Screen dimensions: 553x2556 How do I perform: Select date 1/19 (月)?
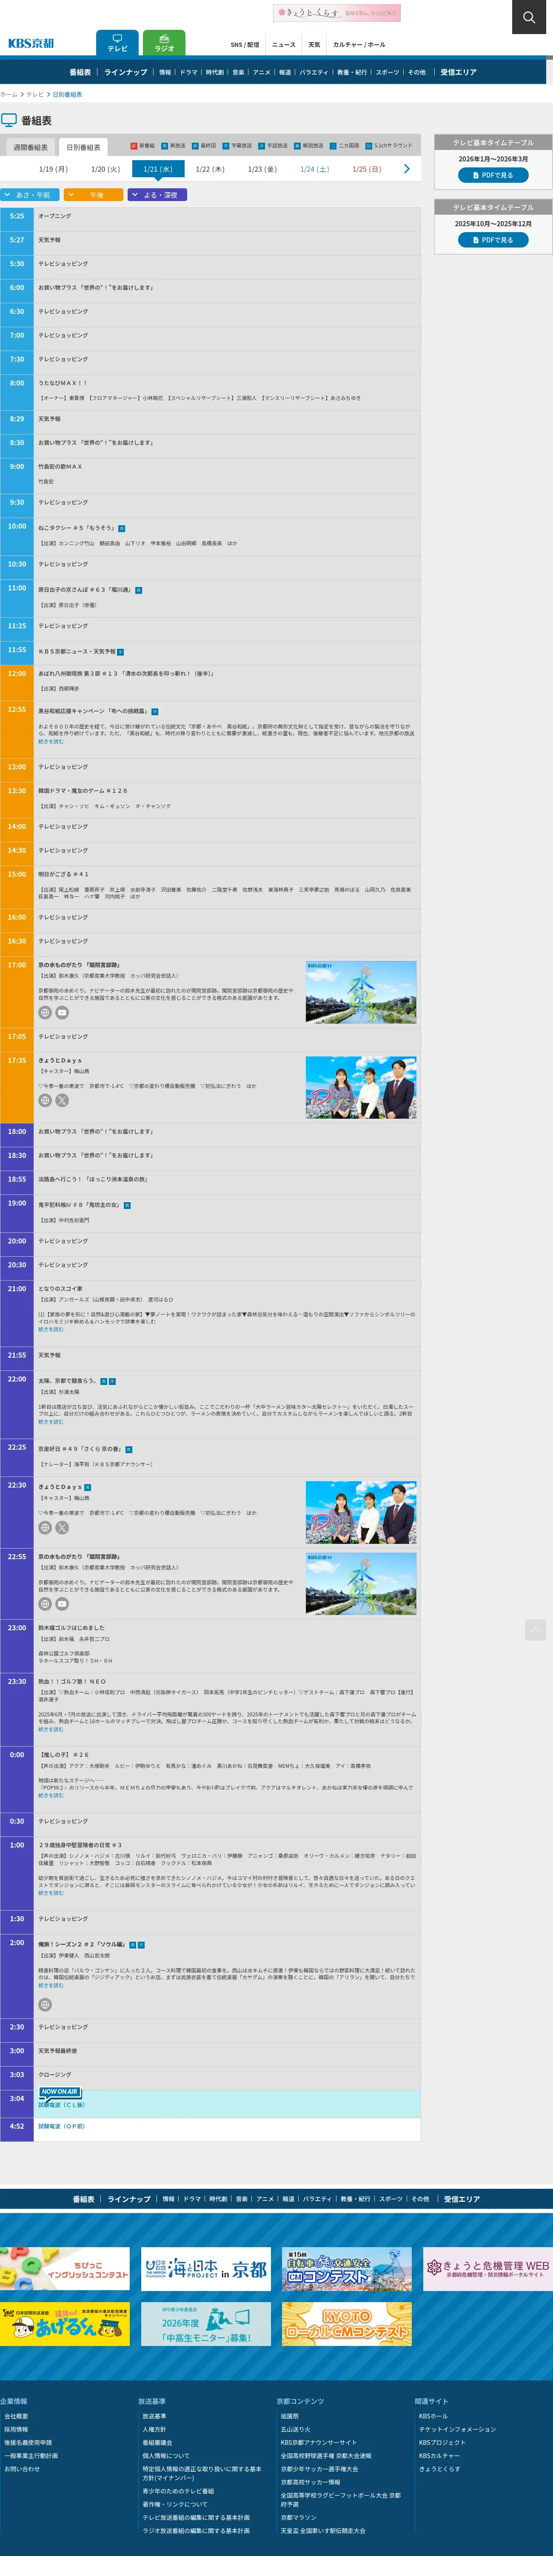tap(54, 170)
